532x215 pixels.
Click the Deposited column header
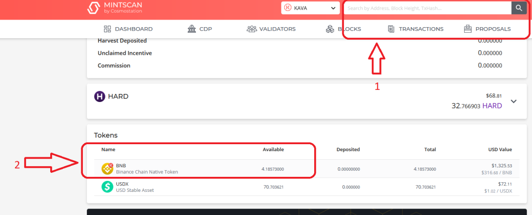pos(348,150)
